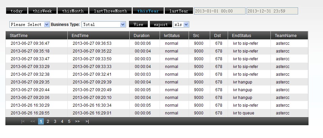The width and height of the screenshot is (323, 138).
Task: Click next pages double-arrow icon
Action: (77, 122)
